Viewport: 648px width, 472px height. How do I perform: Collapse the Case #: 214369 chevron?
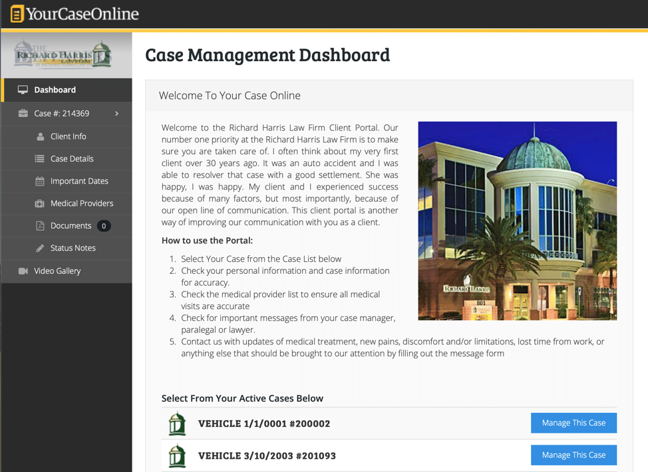(117, 113)
